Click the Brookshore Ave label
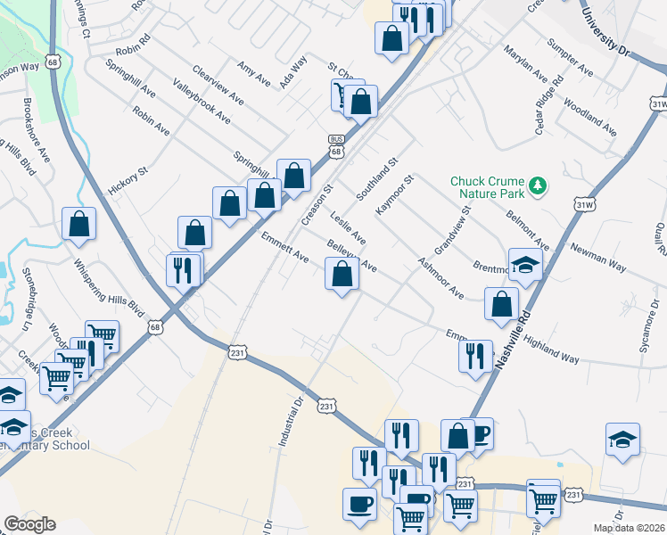Image resolution: width=667 pixels, height=535 pixels. click(37, 130)
